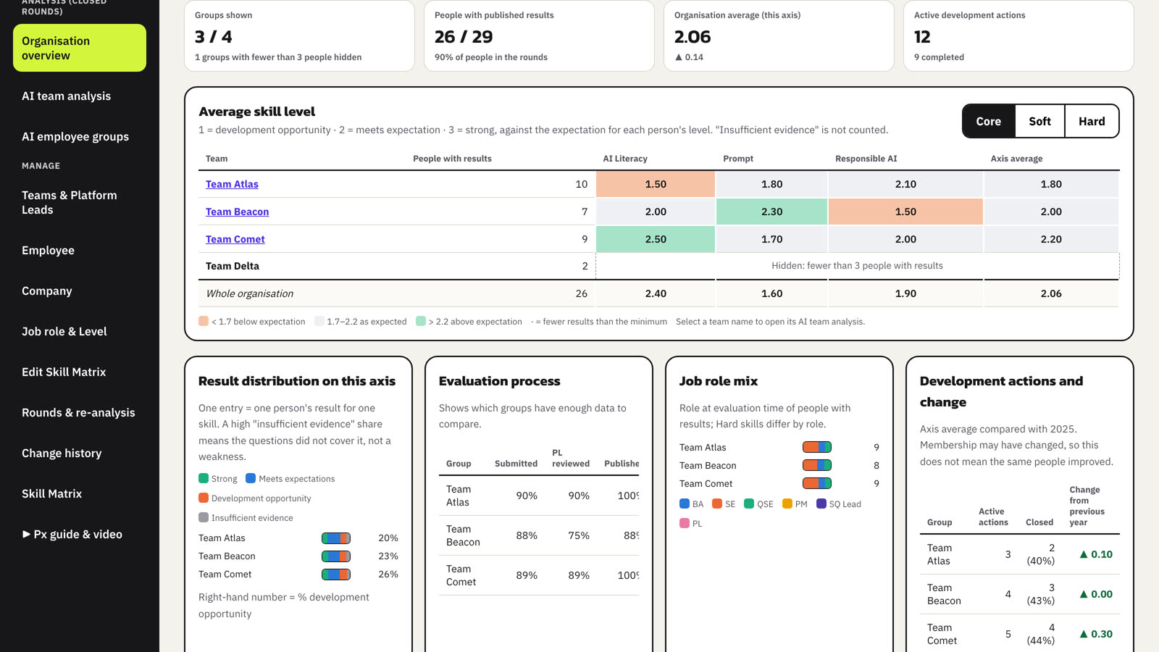Click the Meets expectations legend swatch
Image resolution: width=1159 pixels, height=652 pixels.
pyautogui.click(x=251, y=478)
